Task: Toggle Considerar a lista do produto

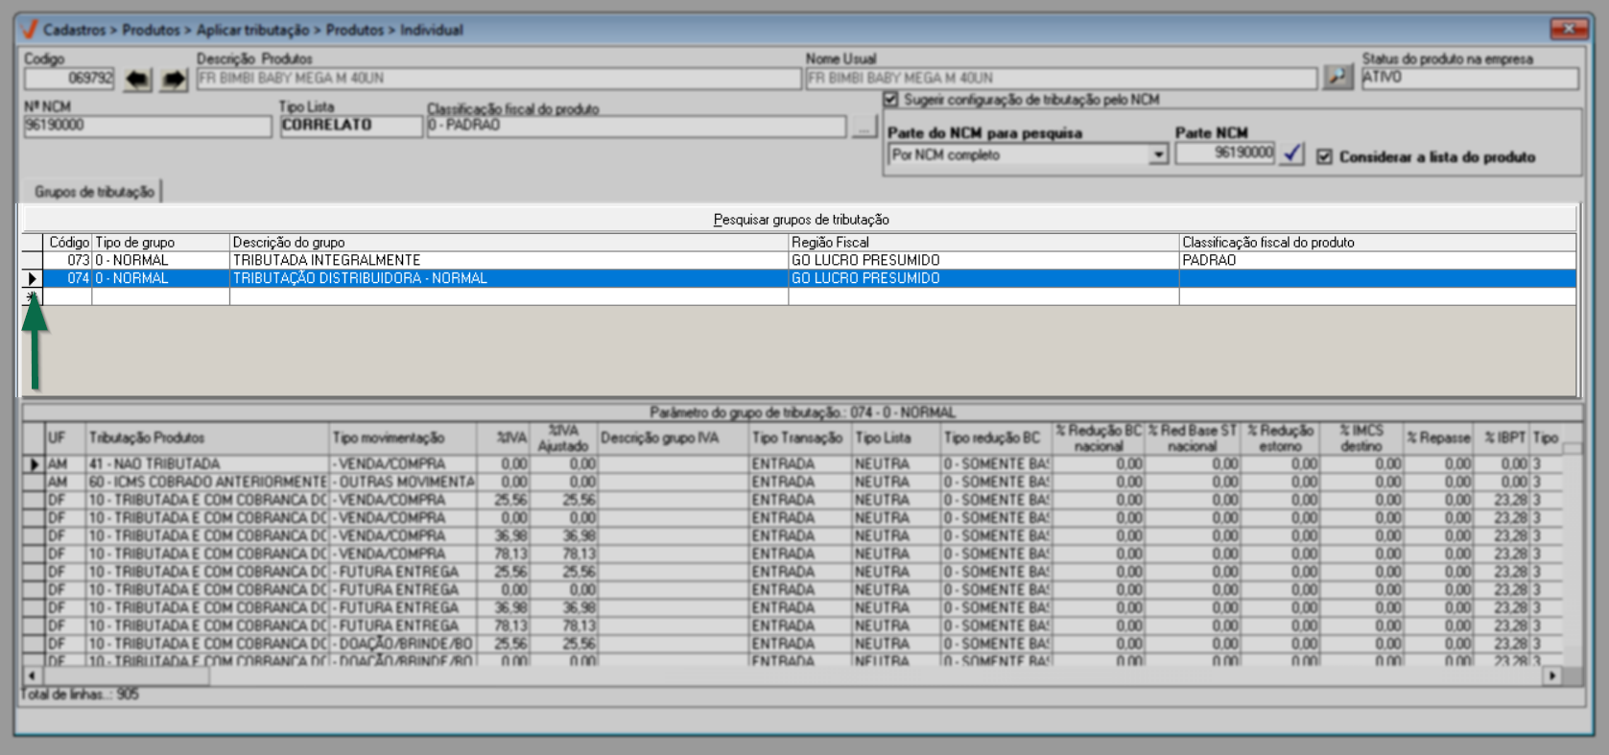Action: 1324,156
